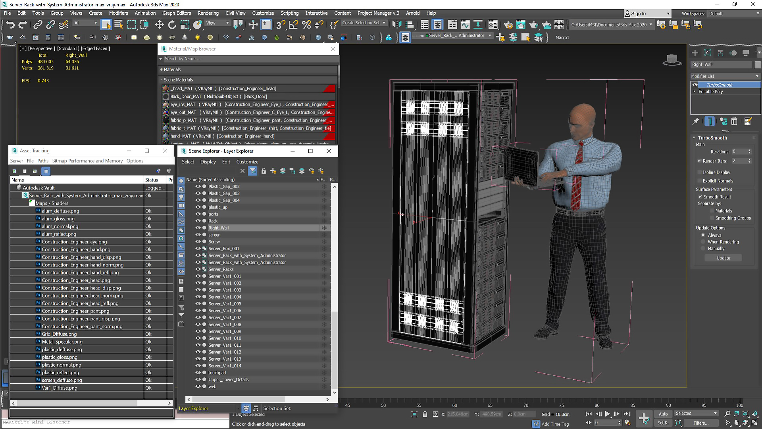This screenshot has height=429, width=762.
Task: Select Server_Box_001 in Scene Explorer
Action: pos(224,249)
